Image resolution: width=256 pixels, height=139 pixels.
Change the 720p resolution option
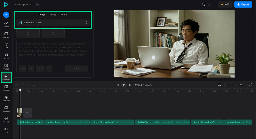point(40,69)
